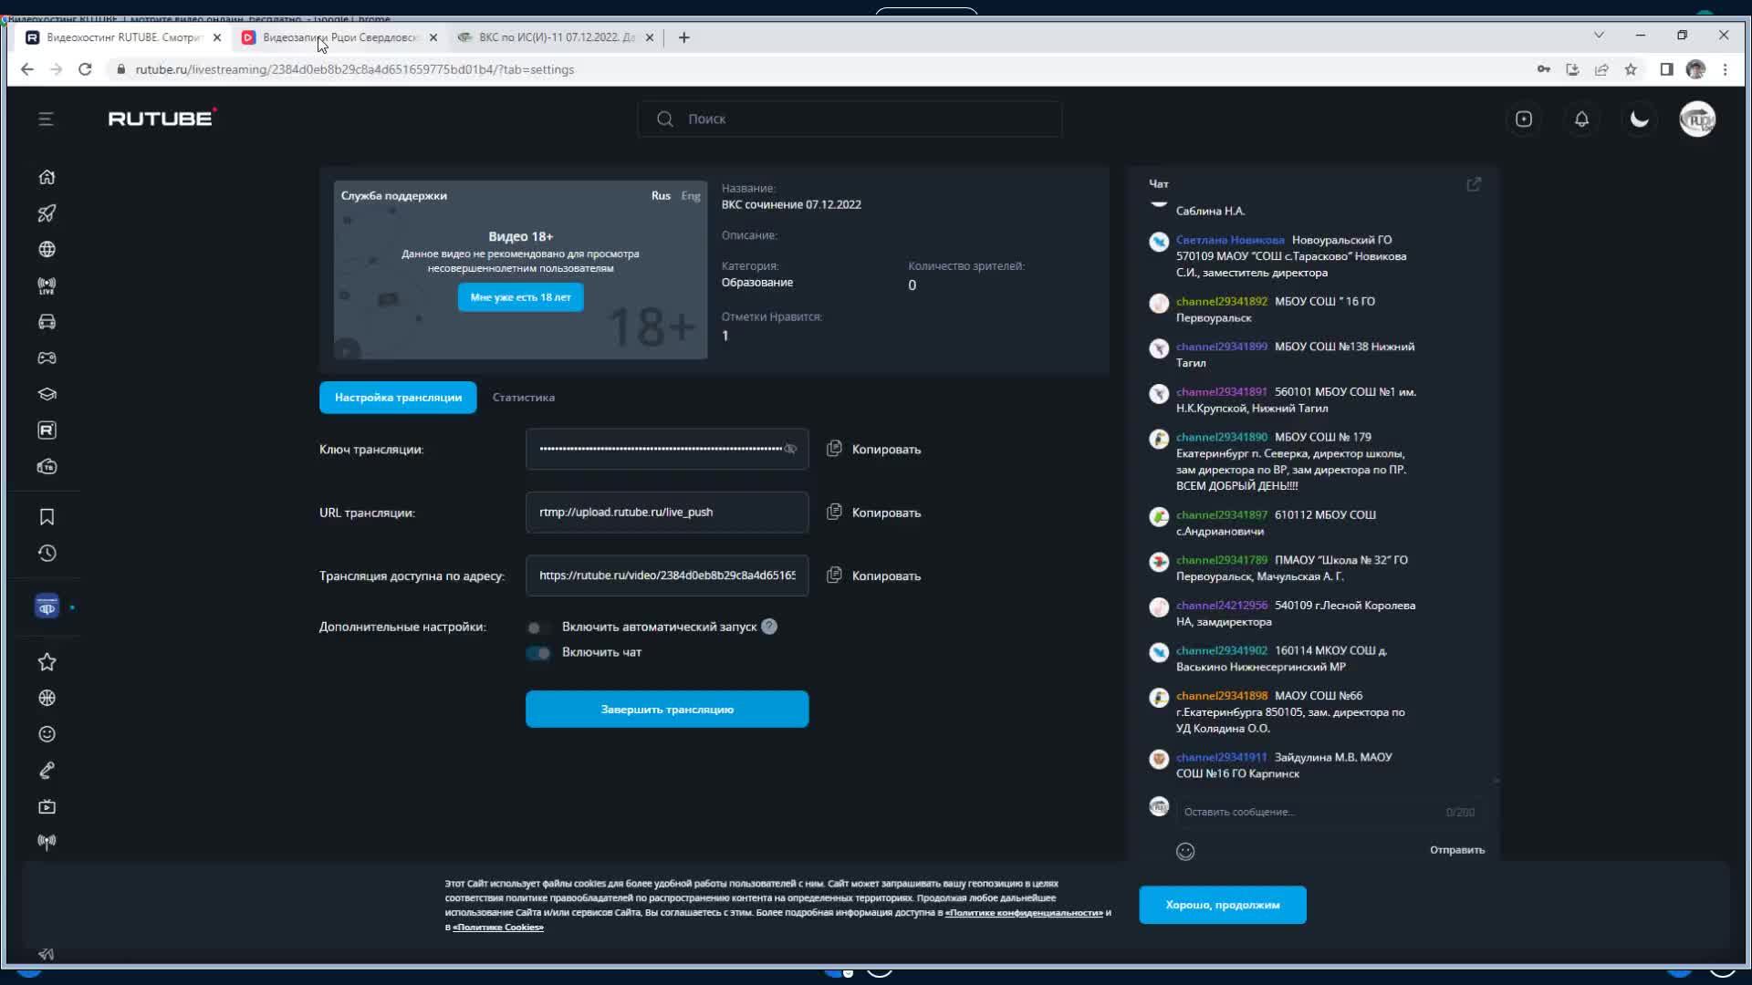Image resolution: width=1752 pixels, height=985 pixels.
Task: Open the Chrome three-dot menu
Action: coord(1725,69)
